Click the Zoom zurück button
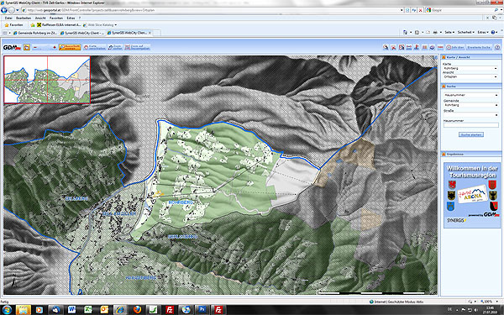Viewport: 504px width, 315px height. point(115,47)
